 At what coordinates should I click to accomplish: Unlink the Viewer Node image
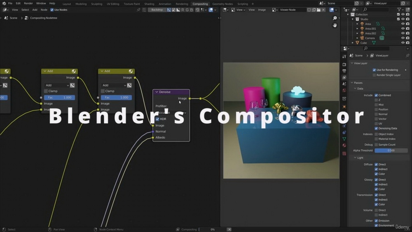[x=323, y=10]
